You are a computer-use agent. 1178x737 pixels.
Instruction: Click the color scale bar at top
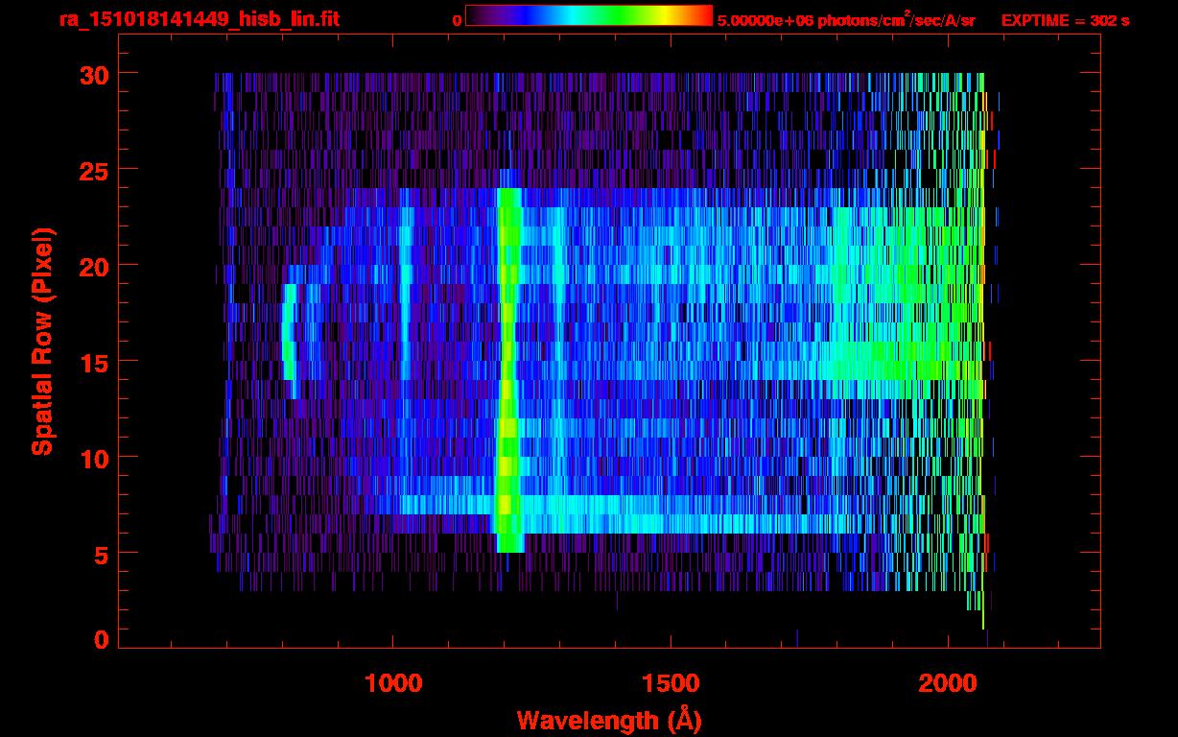589,15
